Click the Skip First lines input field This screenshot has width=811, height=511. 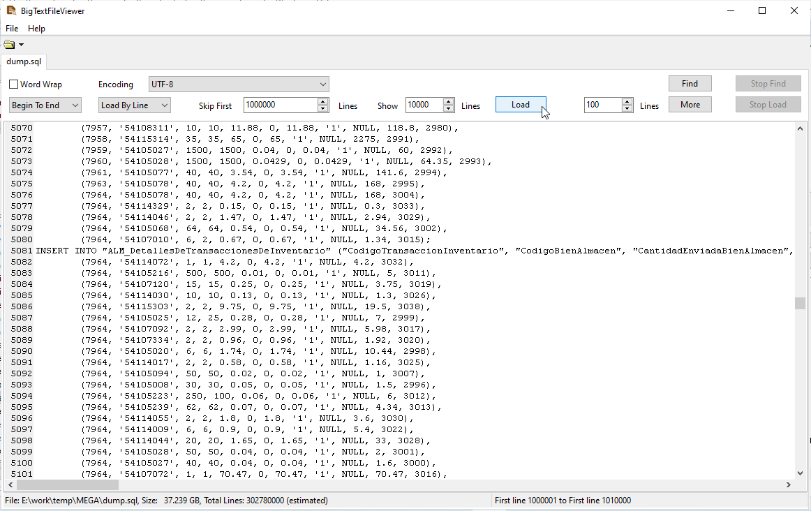[x=280, y=105]
